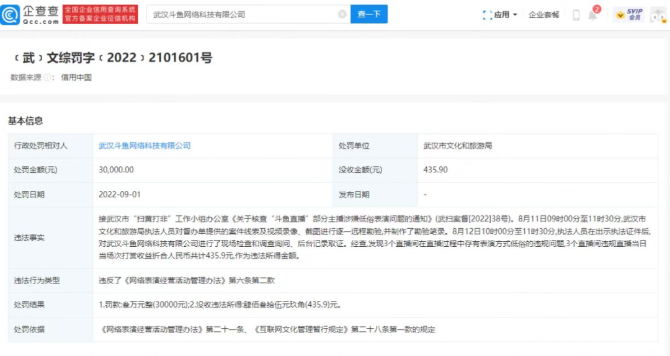Image resolution: width=670 pixels, height=356 pixels.
Task: Click the 武汉市文化和旅游局 value
Action: point(458,146)
